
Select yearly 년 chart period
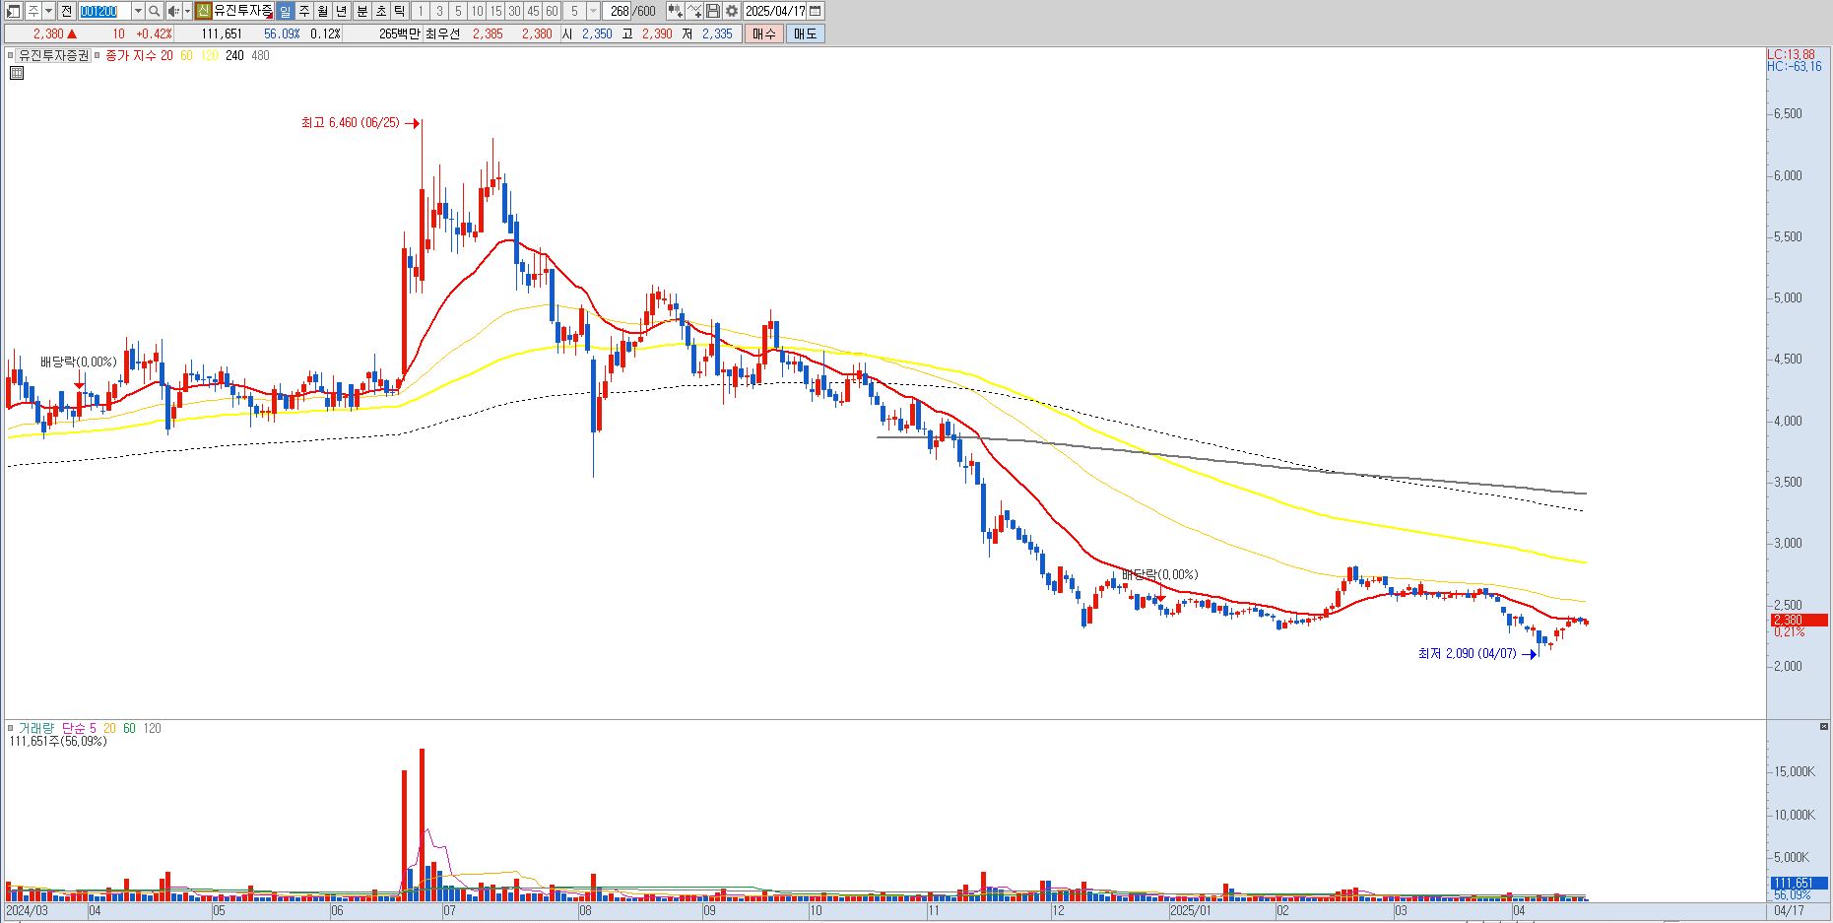(342, 11)
